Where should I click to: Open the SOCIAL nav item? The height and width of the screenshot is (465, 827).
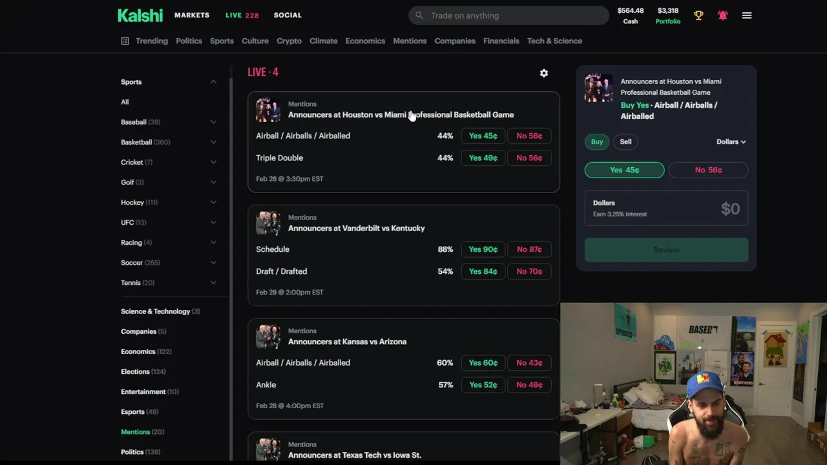[x=288, y=15]
